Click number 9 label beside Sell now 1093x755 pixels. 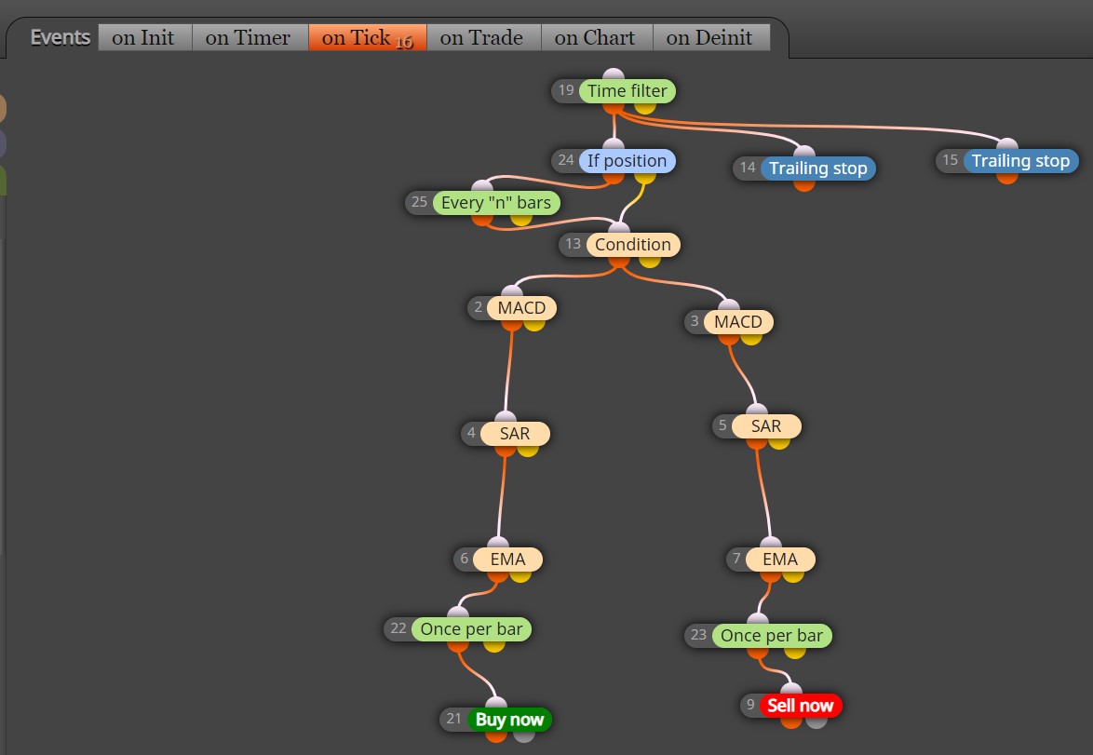(x=750, y=705)
